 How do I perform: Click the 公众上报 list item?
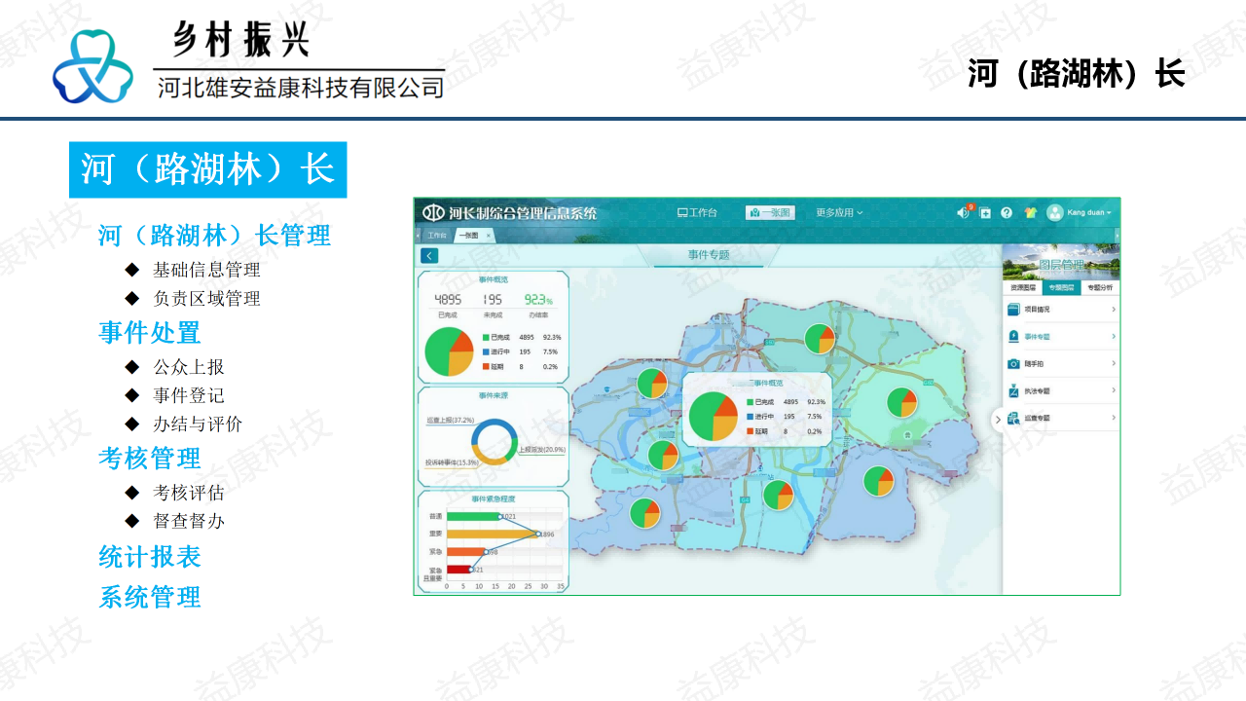coord(189,367)
